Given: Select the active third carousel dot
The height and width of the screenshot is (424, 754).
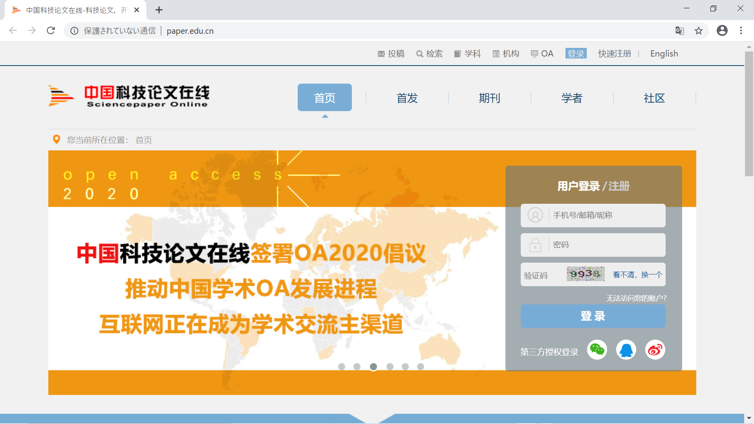Looking at the screenshot, I should pyautogui.click(x=373, y=366).
